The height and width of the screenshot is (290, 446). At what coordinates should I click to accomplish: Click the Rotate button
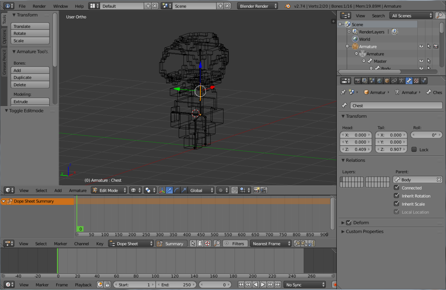click(x=30, y=33)
